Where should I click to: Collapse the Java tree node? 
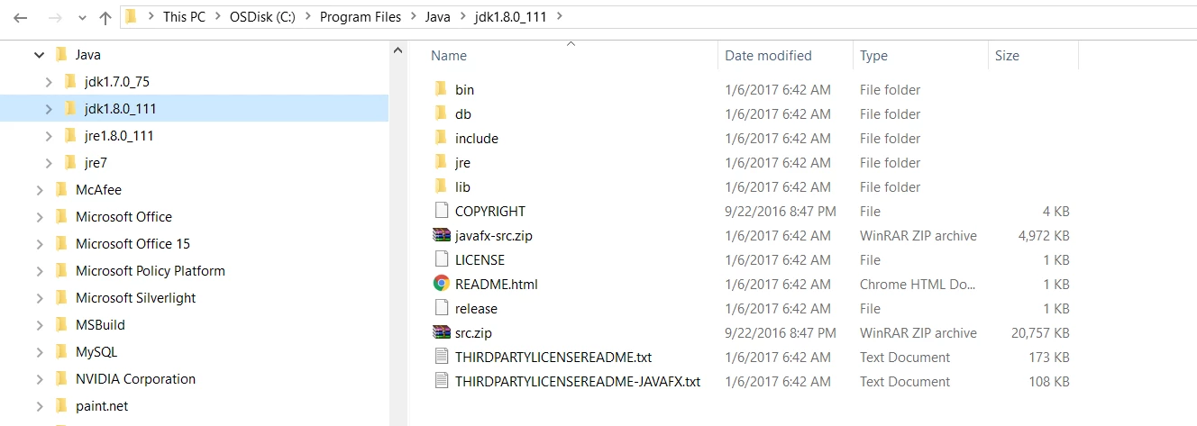[x=39, y=55]
